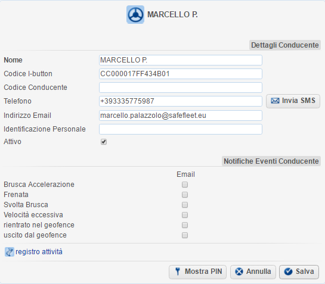Click the X icon on Annulla
Image resolution: width=325 pixels, height=284 pixels.
click(239, 271)
